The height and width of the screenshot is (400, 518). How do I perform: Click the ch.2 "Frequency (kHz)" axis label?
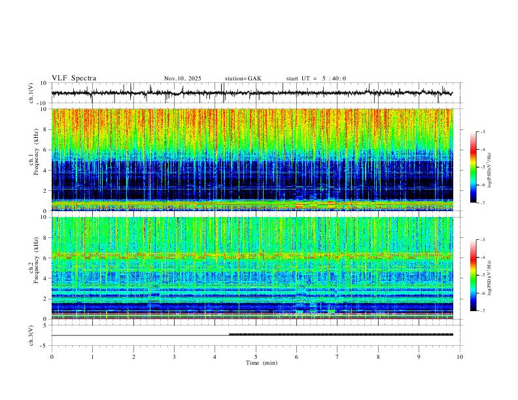click(36, 260)
